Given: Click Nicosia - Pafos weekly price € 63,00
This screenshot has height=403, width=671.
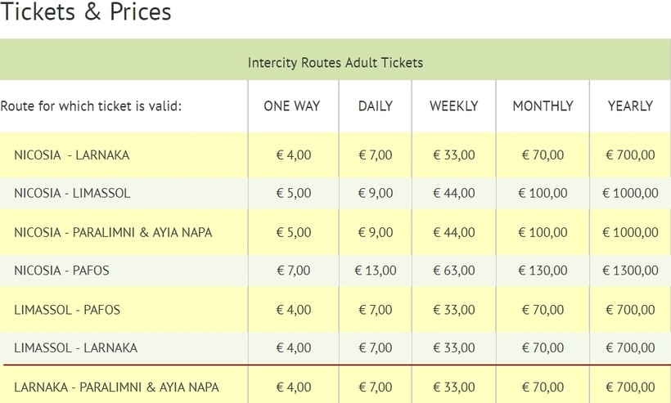Looking at the screenshot, I should point(453,271).
